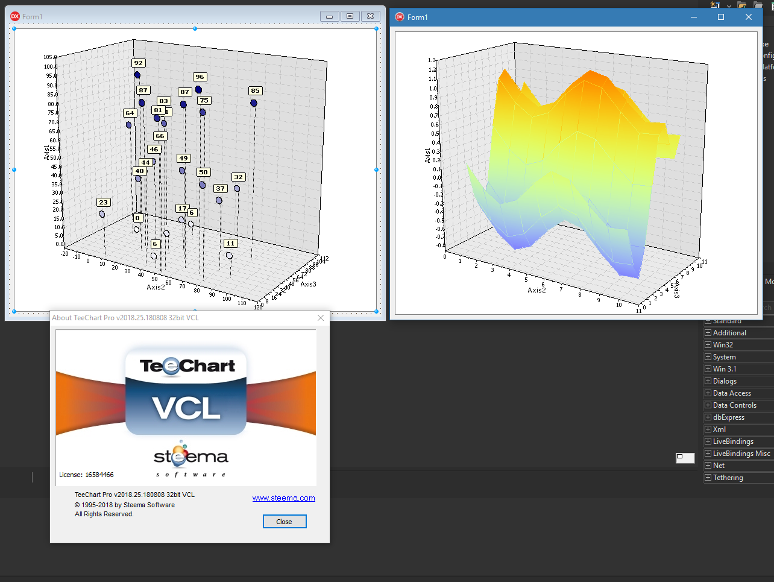Maximize the running Form1 window

pos(721,17)
